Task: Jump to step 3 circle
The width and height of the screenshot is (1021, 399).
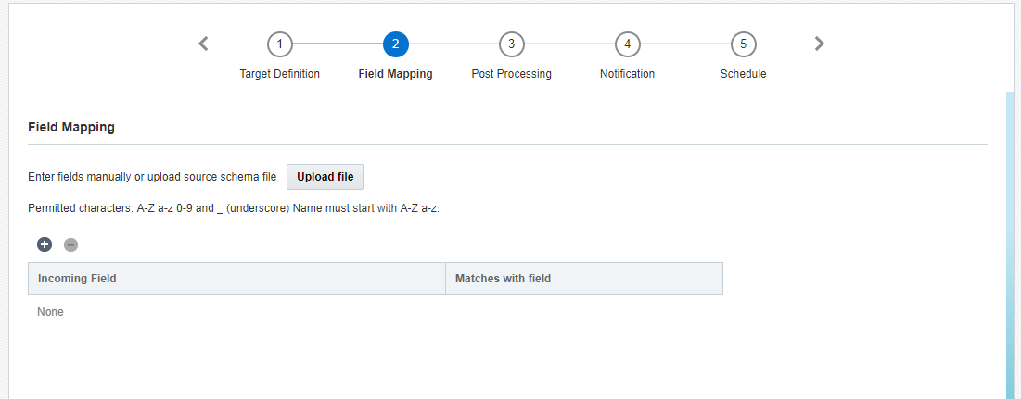Action: [x=511, y=44]
